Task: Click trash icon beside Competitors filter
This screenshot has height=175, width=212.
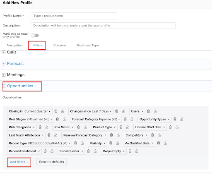Action: [x=152, y=135]
